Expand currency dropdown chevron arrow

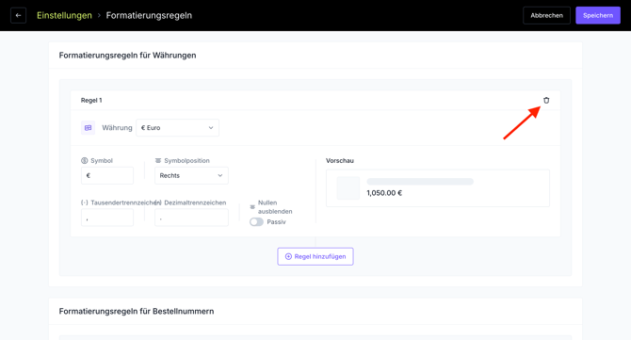(210, 127)
